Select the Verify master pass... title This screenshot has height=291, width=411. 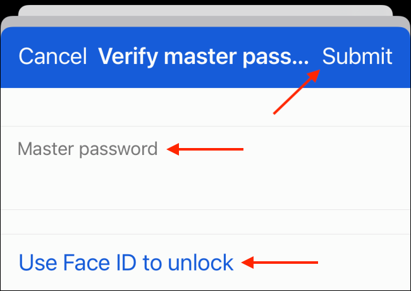[x=204, y=57]
